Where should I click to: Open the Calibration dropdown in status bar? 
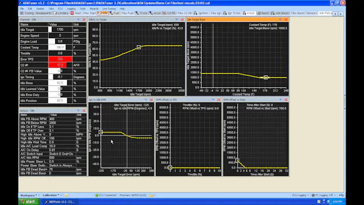click(52, 195)
